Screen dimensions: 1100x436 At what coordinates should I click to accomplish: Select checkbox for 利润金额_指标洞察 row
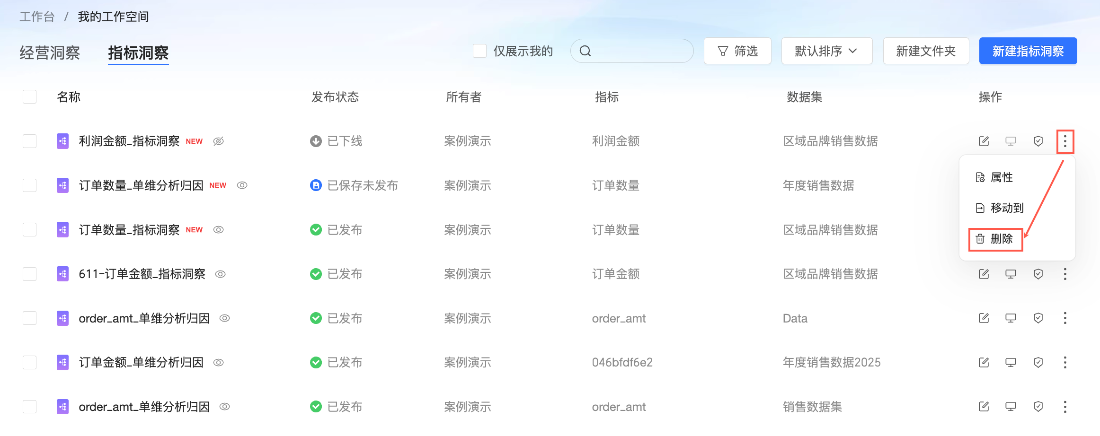click(x=29, y=141)
